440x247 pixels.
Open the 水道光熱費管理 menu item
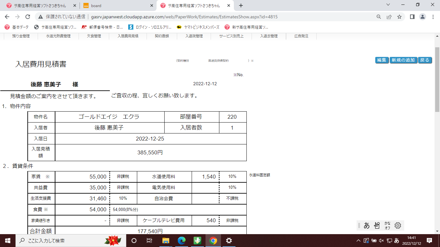pos(58,36)
